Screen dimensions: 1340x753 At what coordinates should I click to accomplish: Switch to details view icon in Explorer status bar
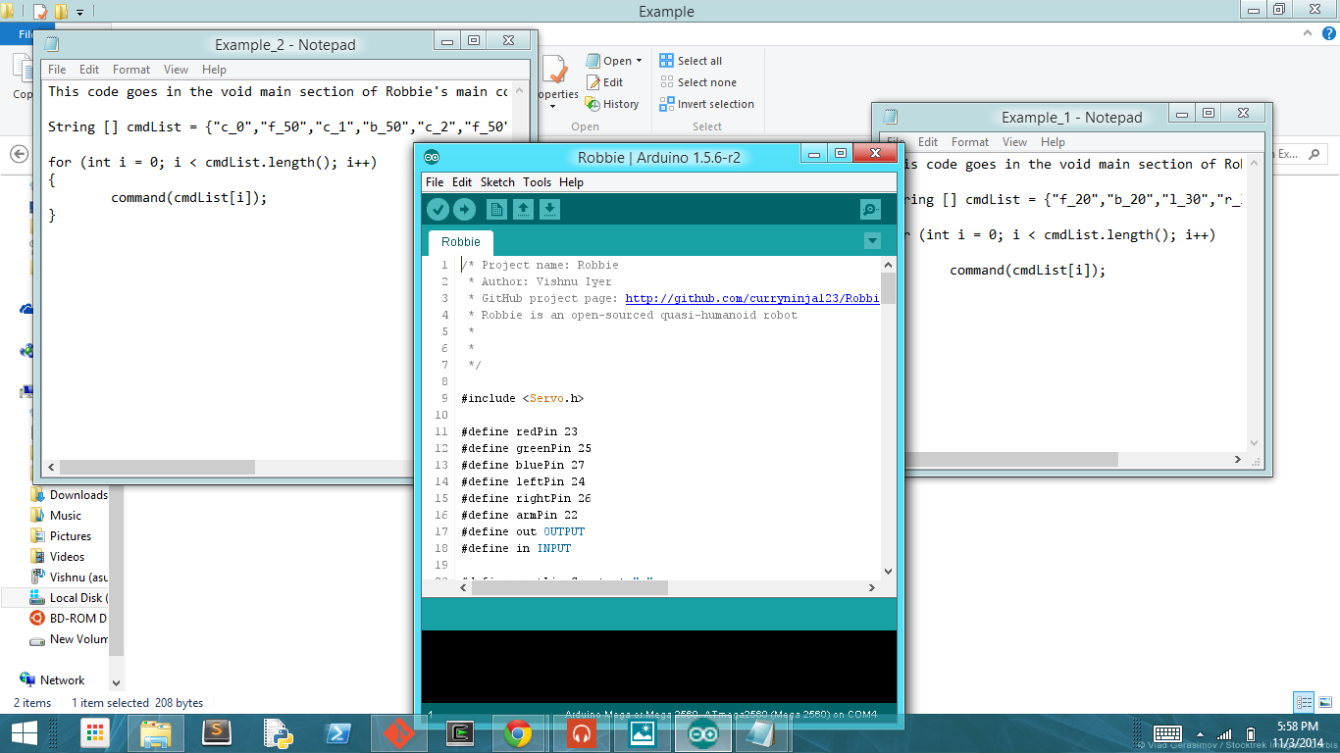coord(1304,702)
